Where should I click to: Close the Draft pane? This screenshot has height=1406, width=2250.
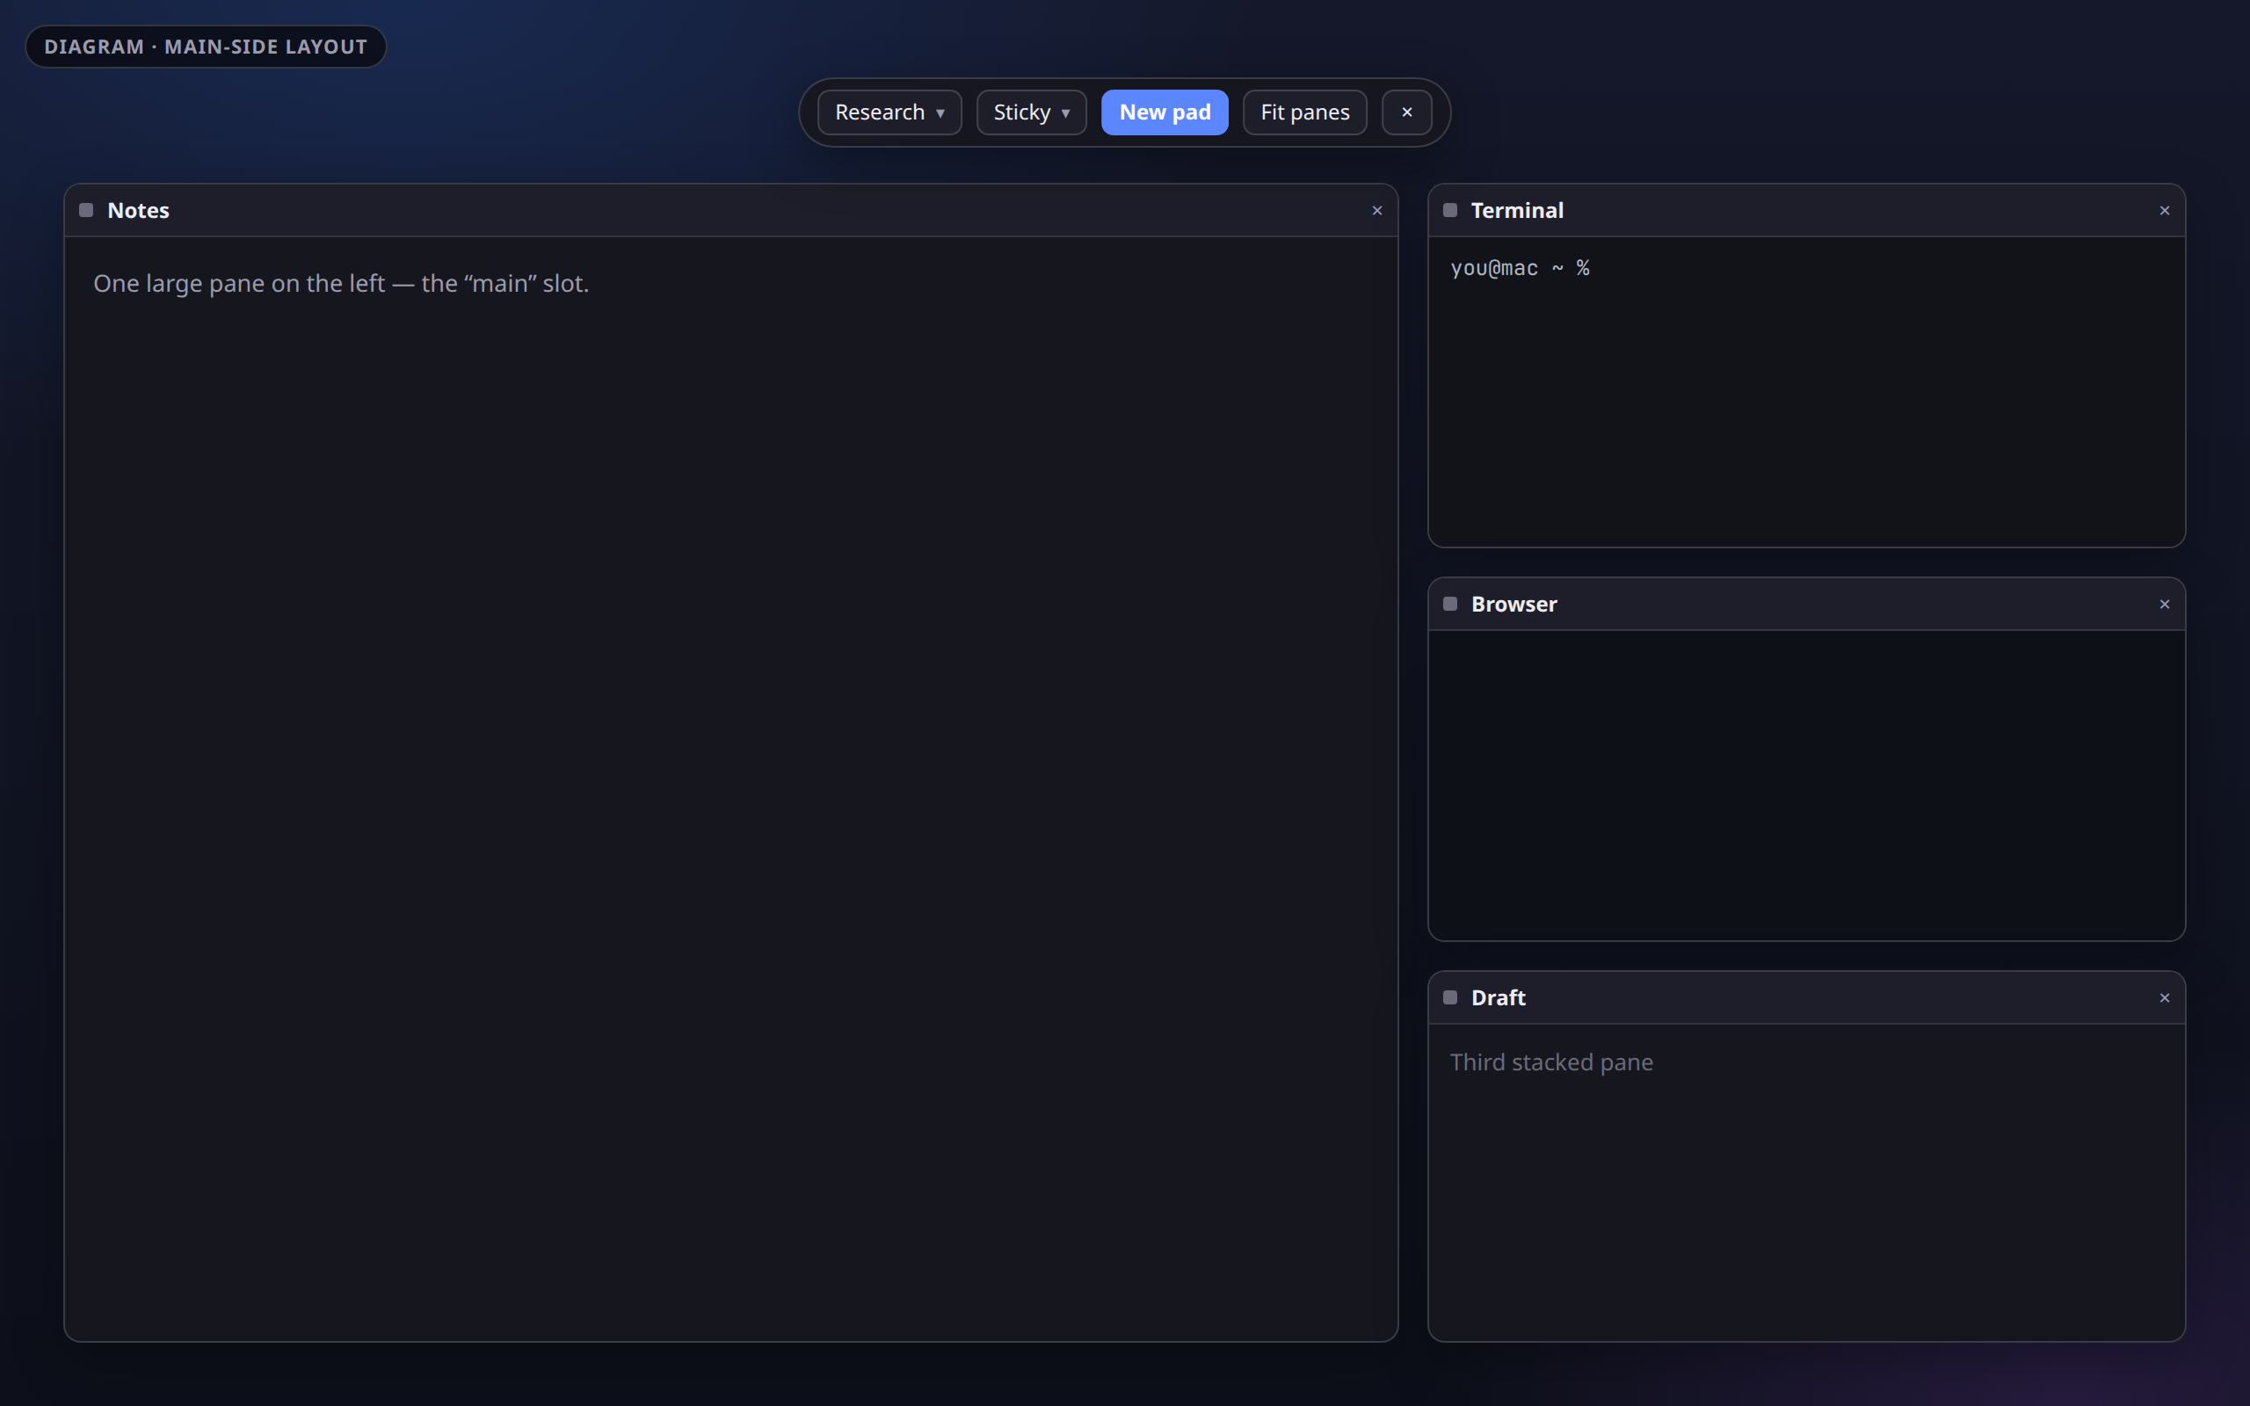pos(2165,997)
